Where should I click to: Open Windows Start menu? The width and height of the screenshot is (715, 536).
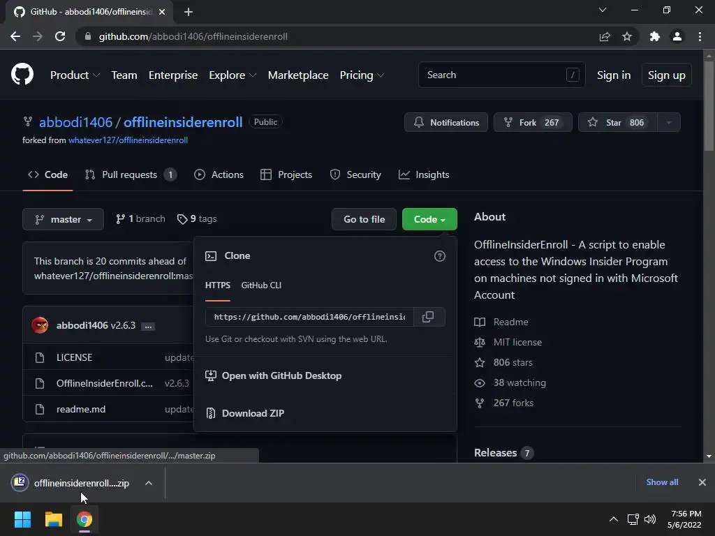(22, 519)
